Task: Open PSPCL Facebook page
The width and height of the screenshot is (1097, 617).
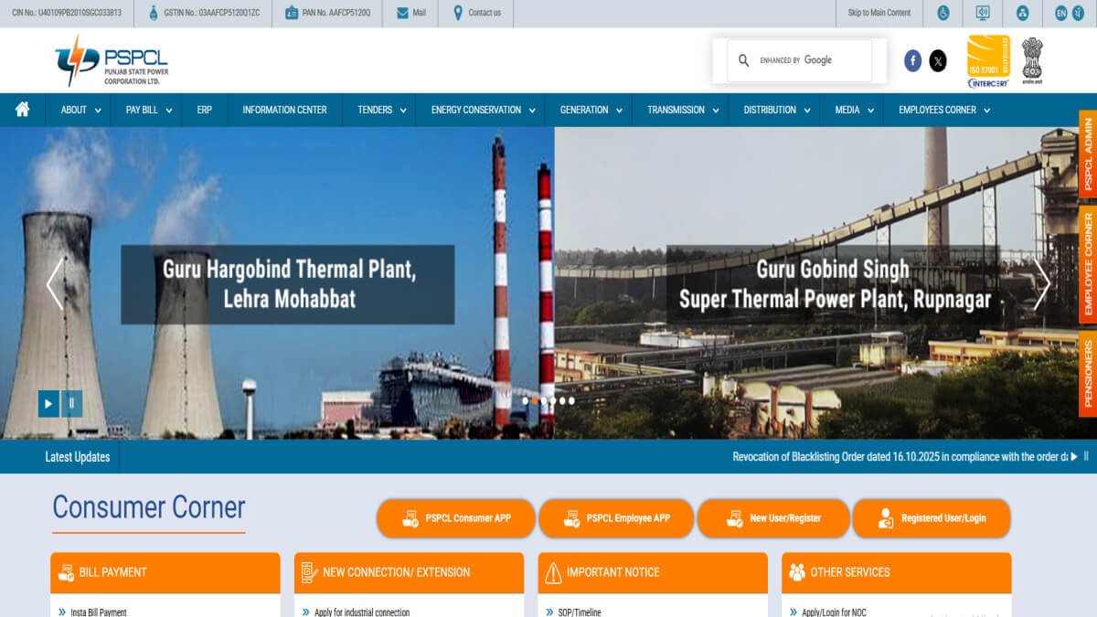Action: tap(912, 60)
